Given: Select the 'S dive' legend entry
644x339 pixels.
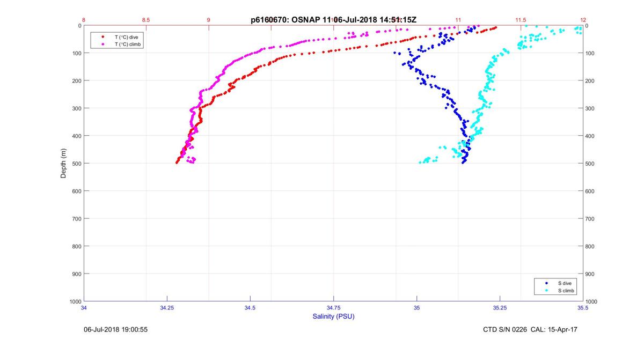Looking at the screenshot, I should pyautogui.click(x=565, y=283).
